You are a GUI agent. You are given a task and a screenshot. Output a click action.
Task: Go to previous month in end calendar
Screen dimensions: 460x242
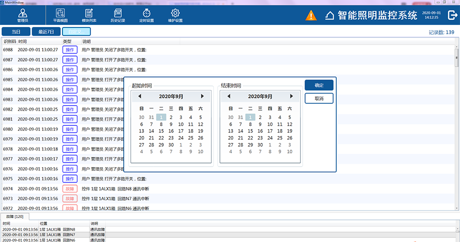tap(229, 96)
